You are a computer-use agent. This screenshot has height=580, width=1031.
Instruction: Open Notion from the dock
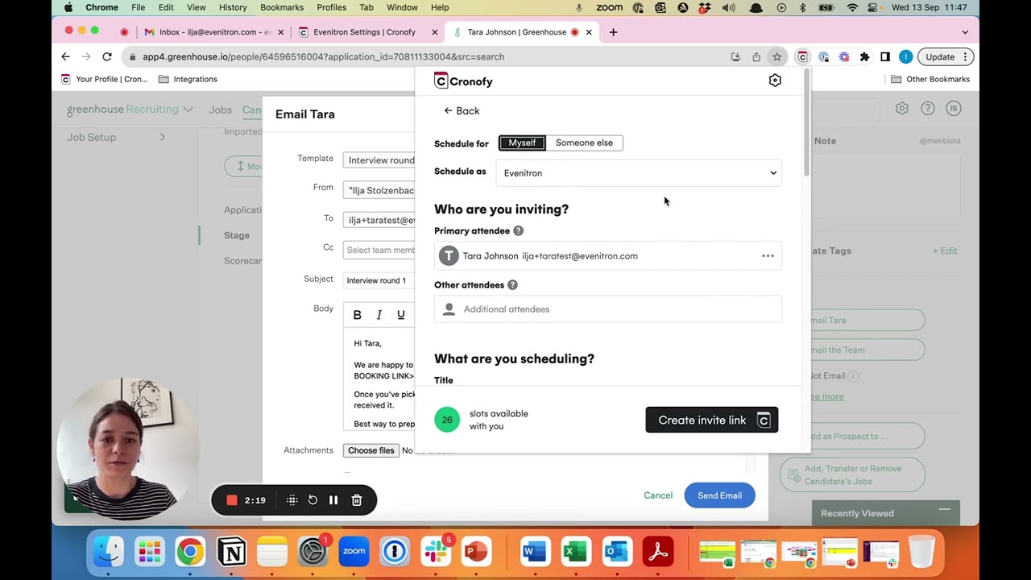232,552
